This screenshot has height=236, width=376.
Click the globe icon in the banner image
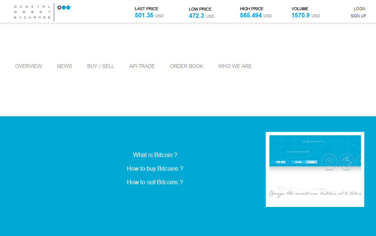[x=347, y=162]
